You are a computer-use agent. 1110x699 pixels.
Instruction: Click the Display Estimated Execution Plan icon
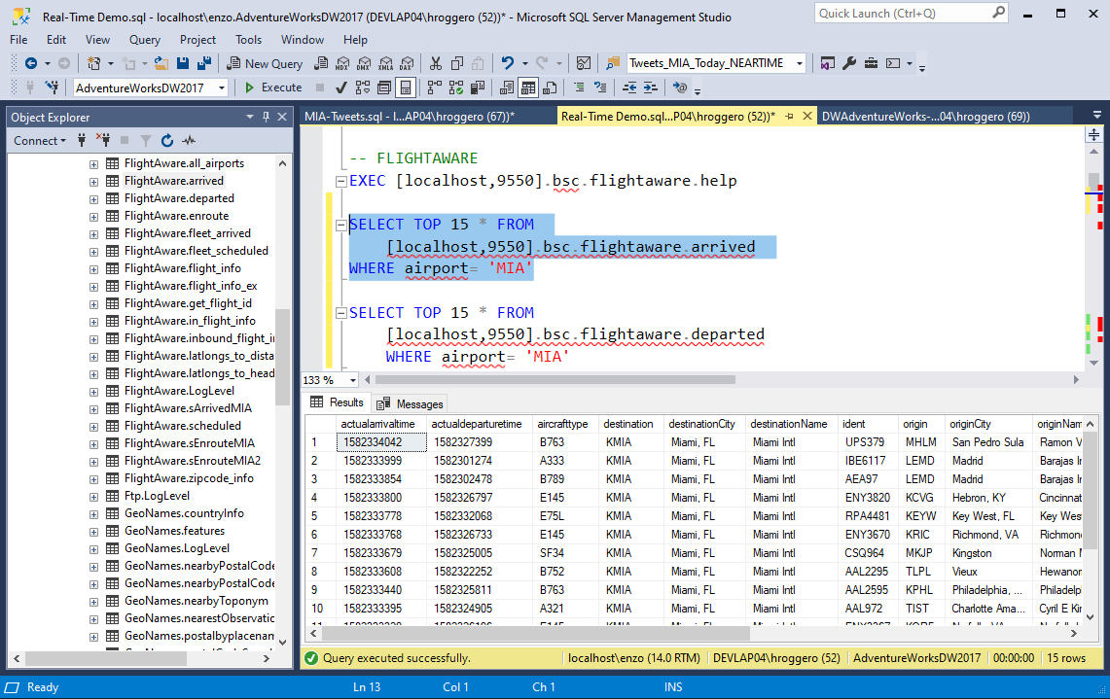(x=363, y=87)
